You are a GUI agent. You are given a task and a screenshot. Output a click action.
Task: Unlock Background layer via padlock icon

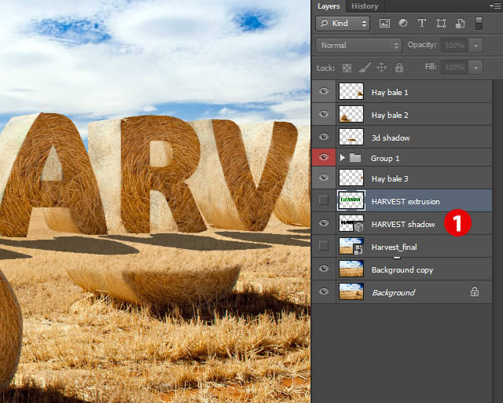click(475, 291)
